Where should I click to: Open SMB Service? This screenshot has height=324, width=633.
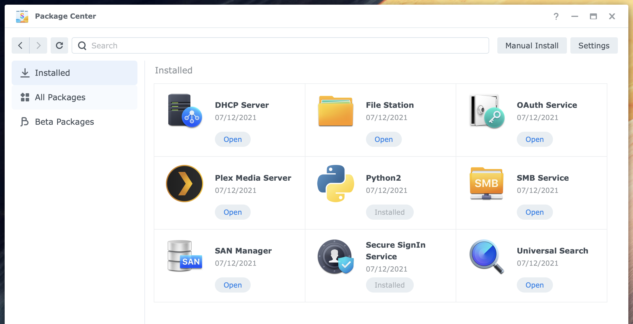click(x=535, y=212)
